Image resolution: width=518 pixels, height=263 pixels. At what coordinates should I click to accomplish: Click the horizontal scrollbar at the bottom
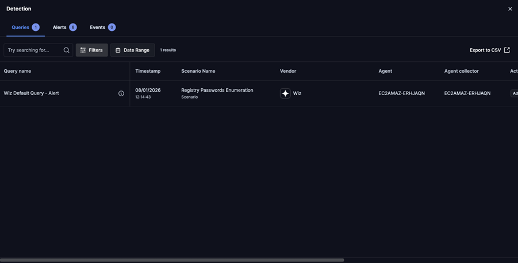coord(172,260)
